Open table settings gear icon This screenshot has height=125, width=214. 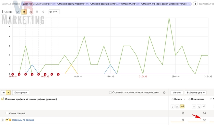pos(164,92)
